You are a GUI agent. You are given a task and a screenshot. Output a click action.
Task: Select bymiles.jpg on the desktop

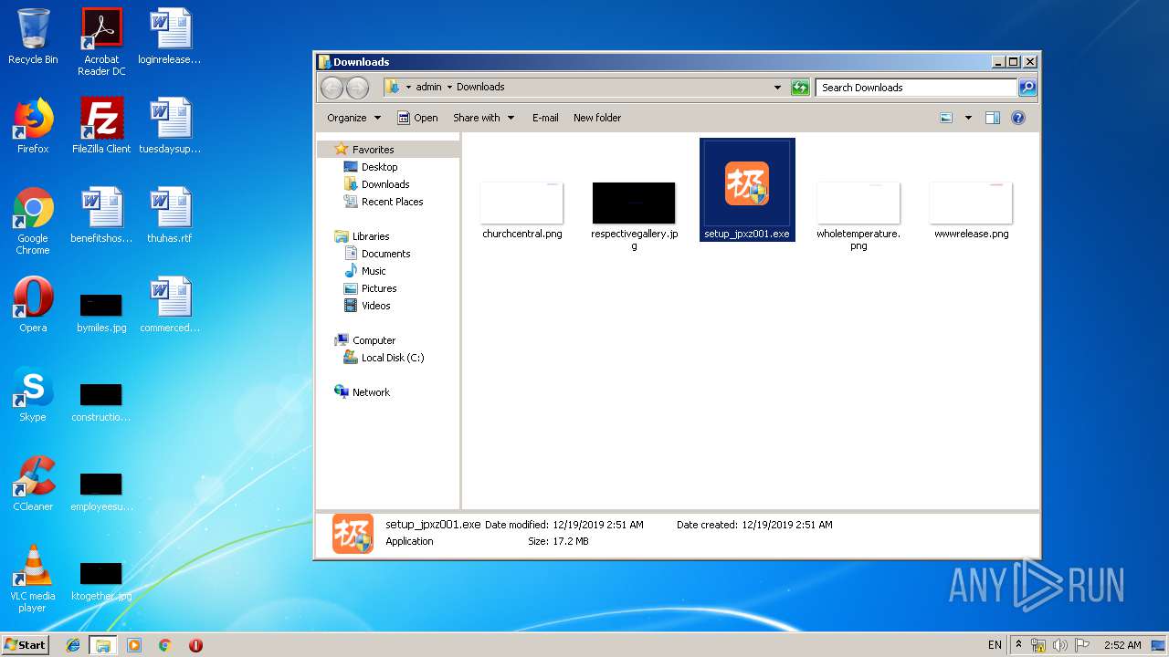pyautogui.click(x=101, y=313)
